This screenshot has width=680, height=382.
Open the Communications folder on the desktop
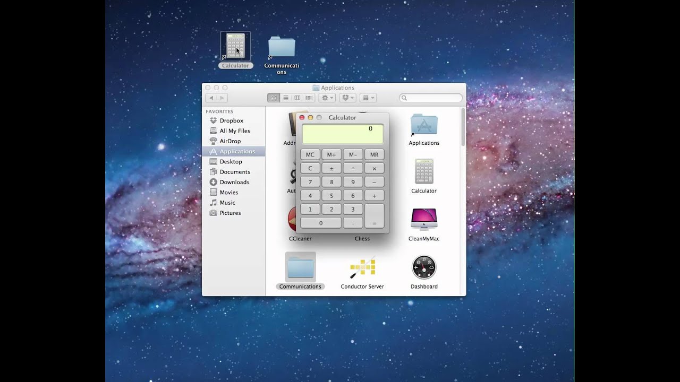tap(282, 48)
